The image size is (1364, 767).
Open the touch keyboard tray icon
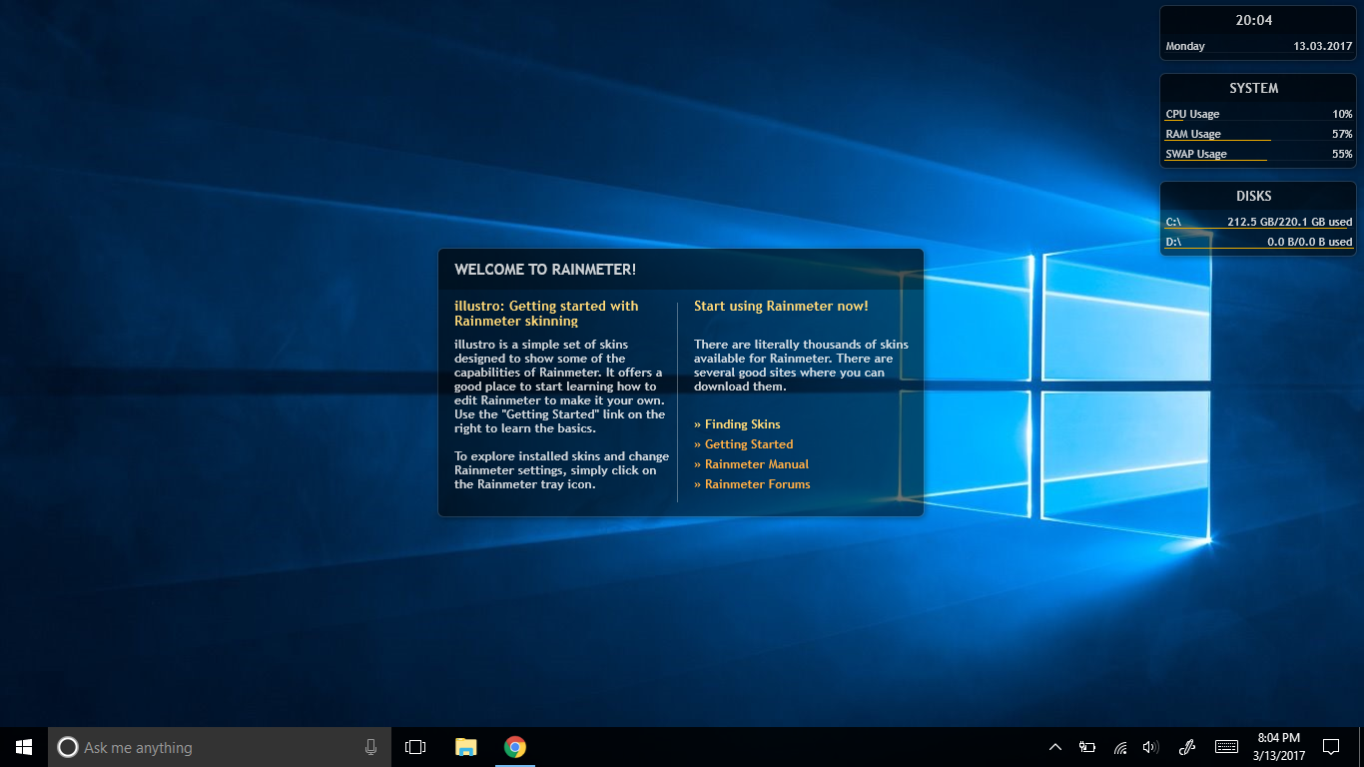click(1227, 747)
